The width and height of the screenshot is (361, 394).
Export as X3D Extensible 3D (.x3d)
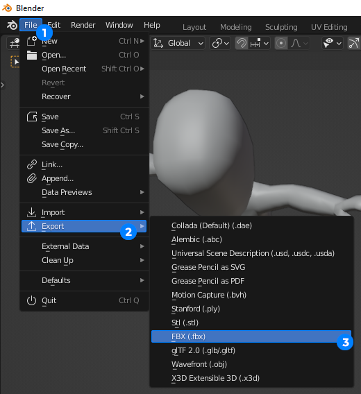251,378
